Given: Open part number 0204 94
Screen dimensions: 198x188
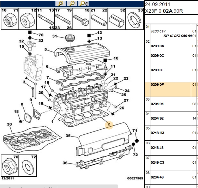Looking at the screenshot, I should pyautogui.click(x=157, y=104).
